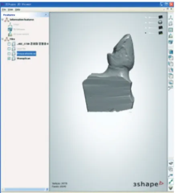Open the Help menu
This screenshot has height=193, width=175.
[17, 10]
